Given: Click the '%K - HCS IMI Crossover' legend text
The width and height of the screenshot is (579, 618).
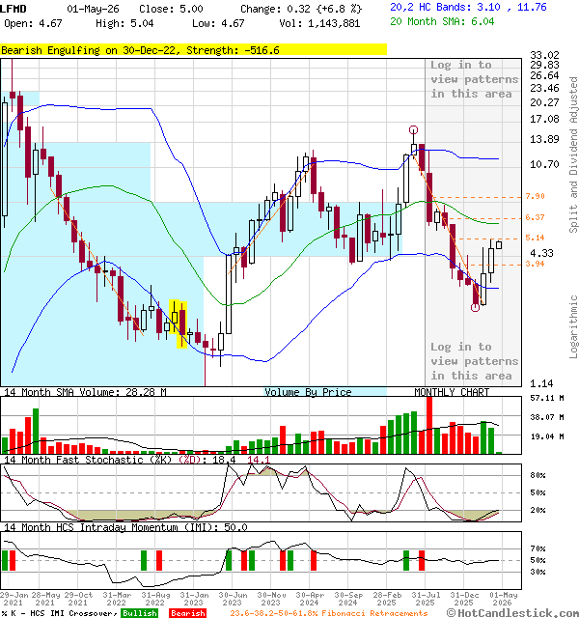Looking at the screenshot, I should [x=60, y=613].
